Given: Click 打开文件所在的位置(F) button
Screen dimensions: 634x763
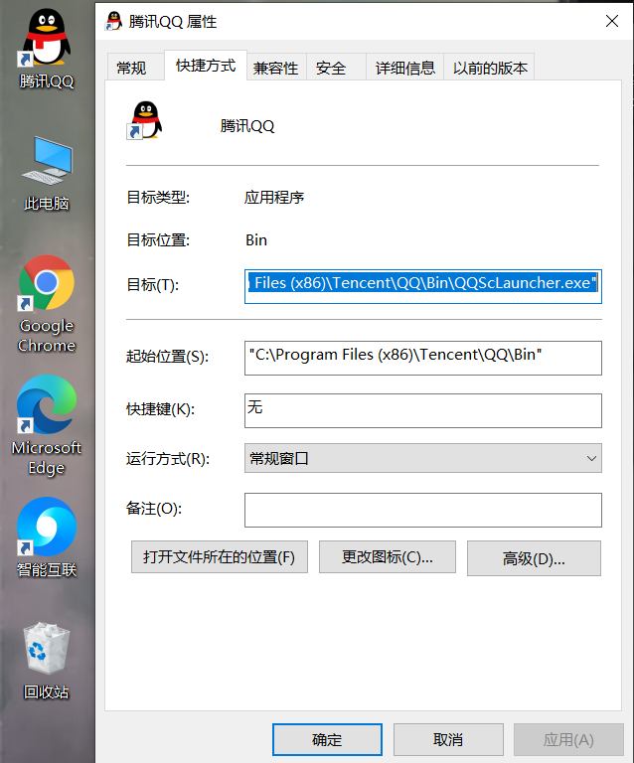Looking at the screenshot, I should click(220, 557).
